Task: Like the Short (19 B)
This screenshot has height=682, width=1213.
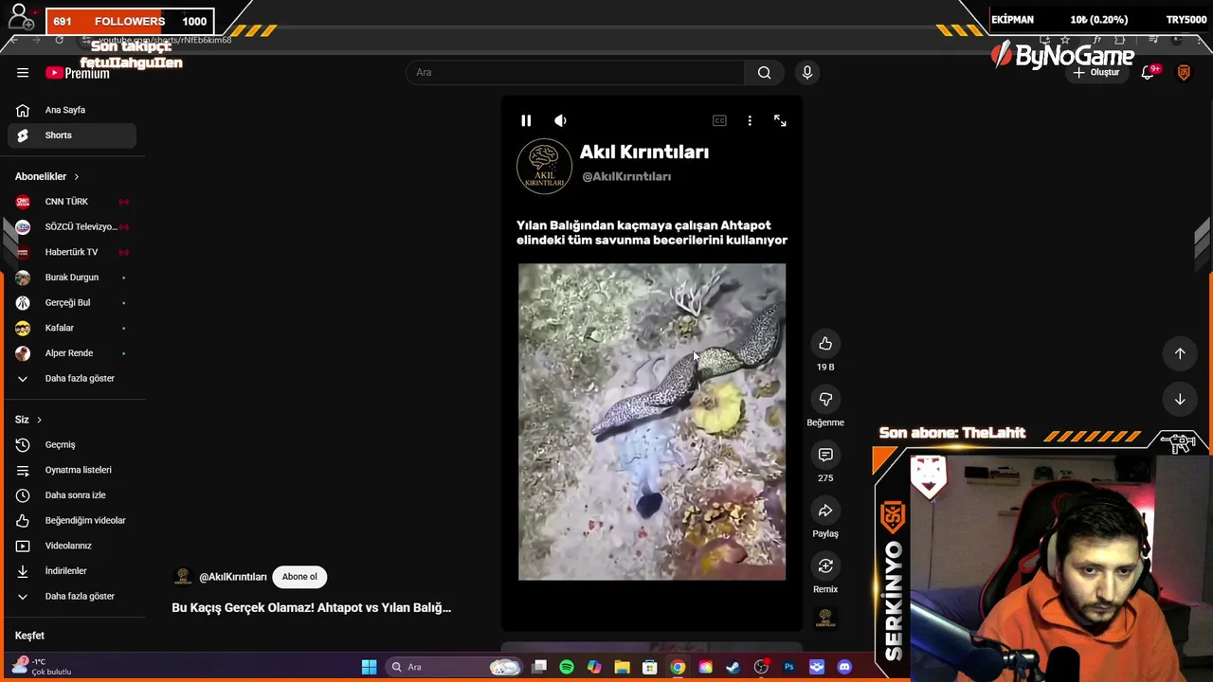Action: click(825, 343)
